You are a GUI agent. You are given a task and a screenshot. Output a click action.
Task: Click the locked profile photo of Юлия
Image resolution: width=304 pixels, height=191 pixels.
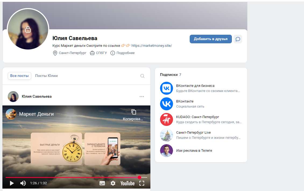pyautogui.click(x=28, y=29)
